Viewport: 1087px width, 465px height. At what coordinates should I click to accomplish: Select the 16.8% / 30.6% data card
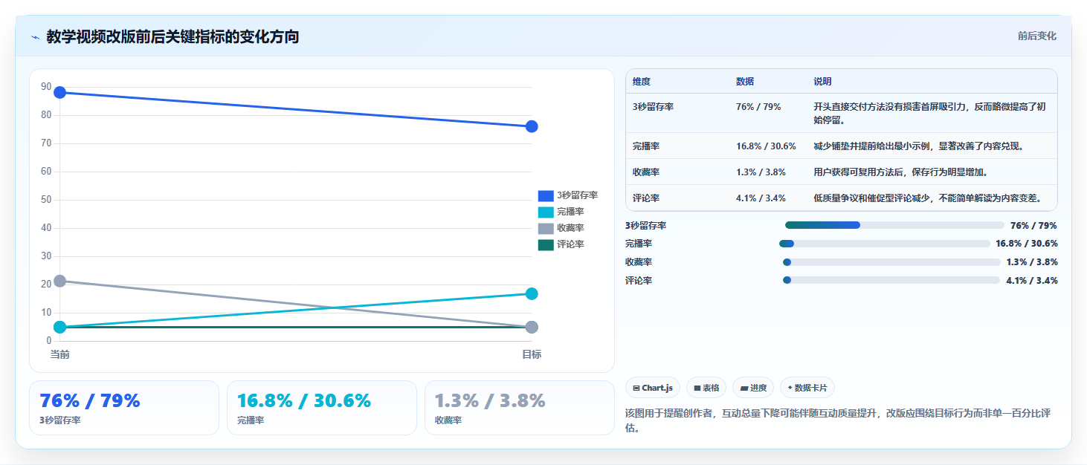click(322, 408)
